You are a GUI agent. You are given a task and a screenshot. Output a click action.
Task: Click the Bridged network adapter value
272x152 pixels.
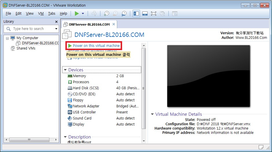[x=128, y=106]
